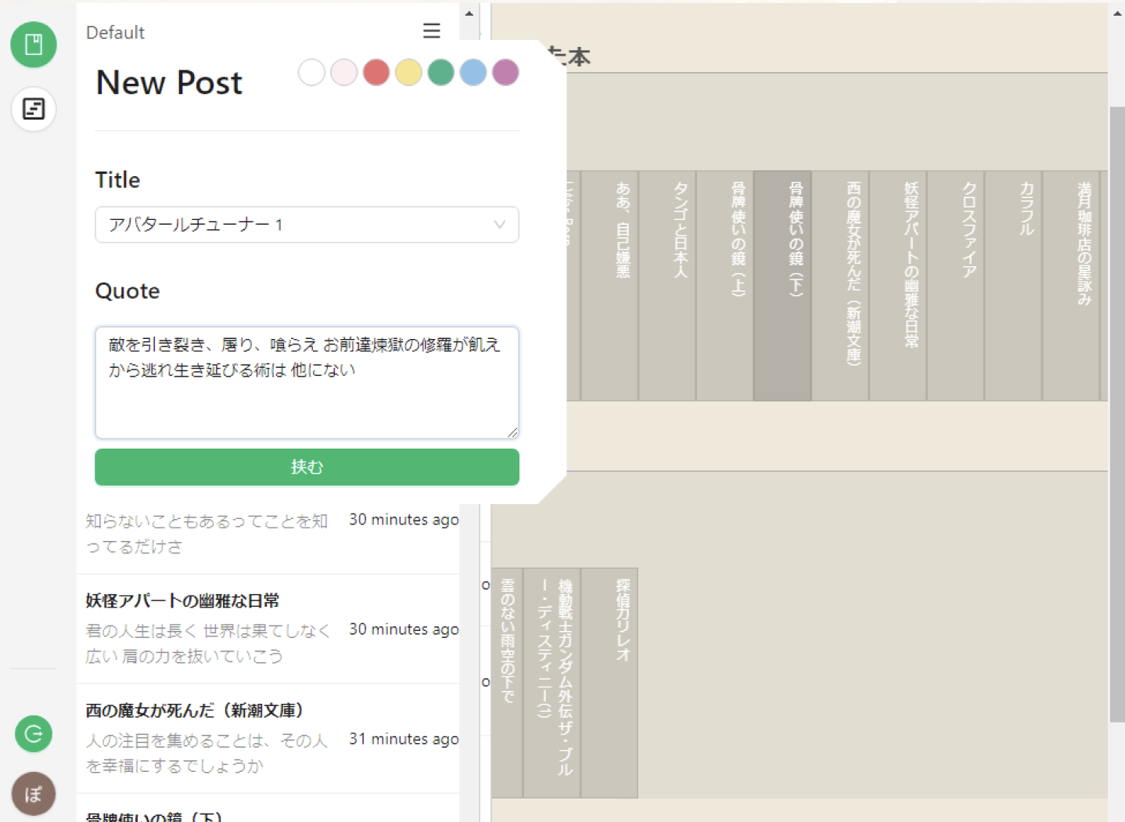The height and width of the screenshot is (822, 1125).
Task: Select the shelf book spine 妖怪アパートの幽雅な日常
Action: tap(898, 286)
